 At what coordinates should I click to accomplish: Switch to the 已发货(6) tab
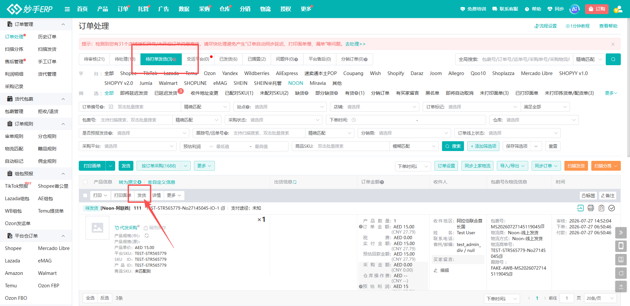tap(228, 59)
